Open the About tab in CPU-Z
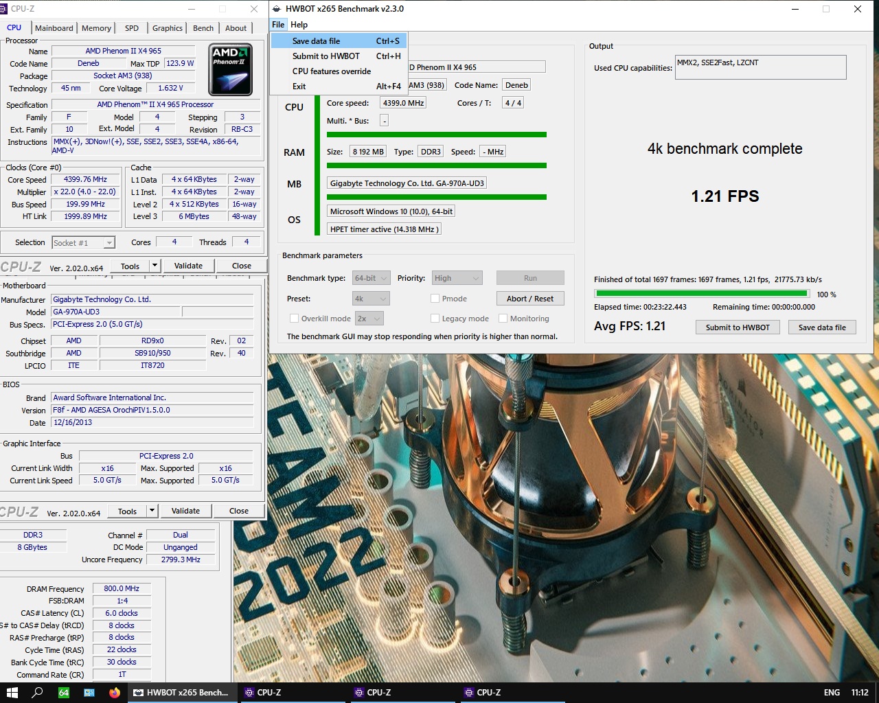Screen dimensions: 879x703 tap(236, 28)
